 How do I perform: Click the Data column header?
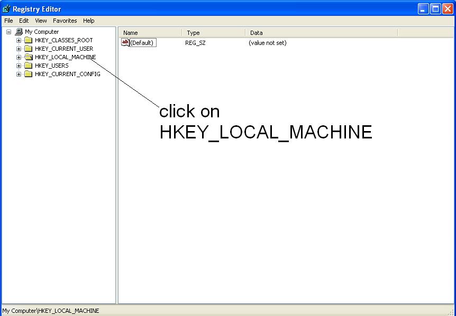[x=321, y=33]
